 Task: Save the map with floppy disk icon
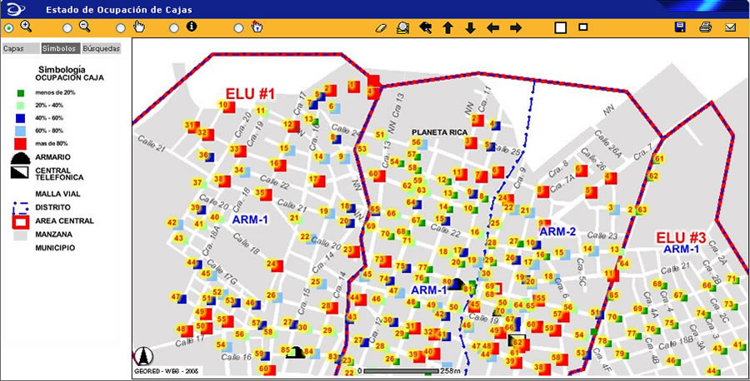click(x=680, y=27)
